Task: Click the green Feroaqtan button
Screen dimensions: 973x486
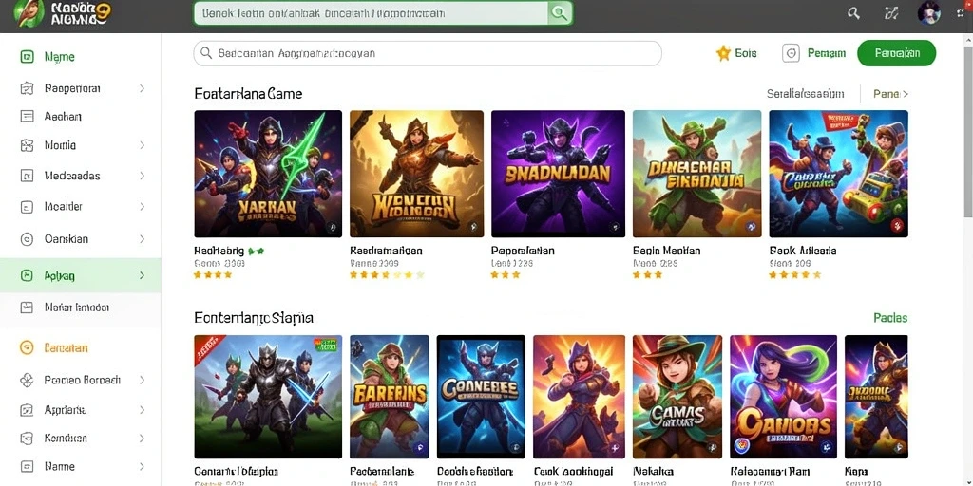Action: (897, 53)
